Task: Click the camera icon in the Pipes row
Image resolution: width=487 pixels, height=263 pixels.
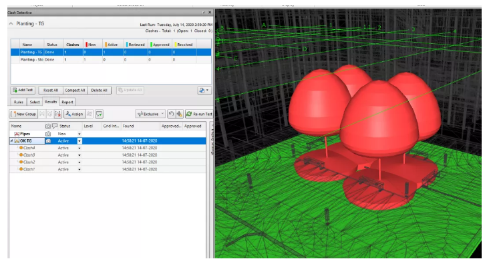Action: tap(48, 134)
